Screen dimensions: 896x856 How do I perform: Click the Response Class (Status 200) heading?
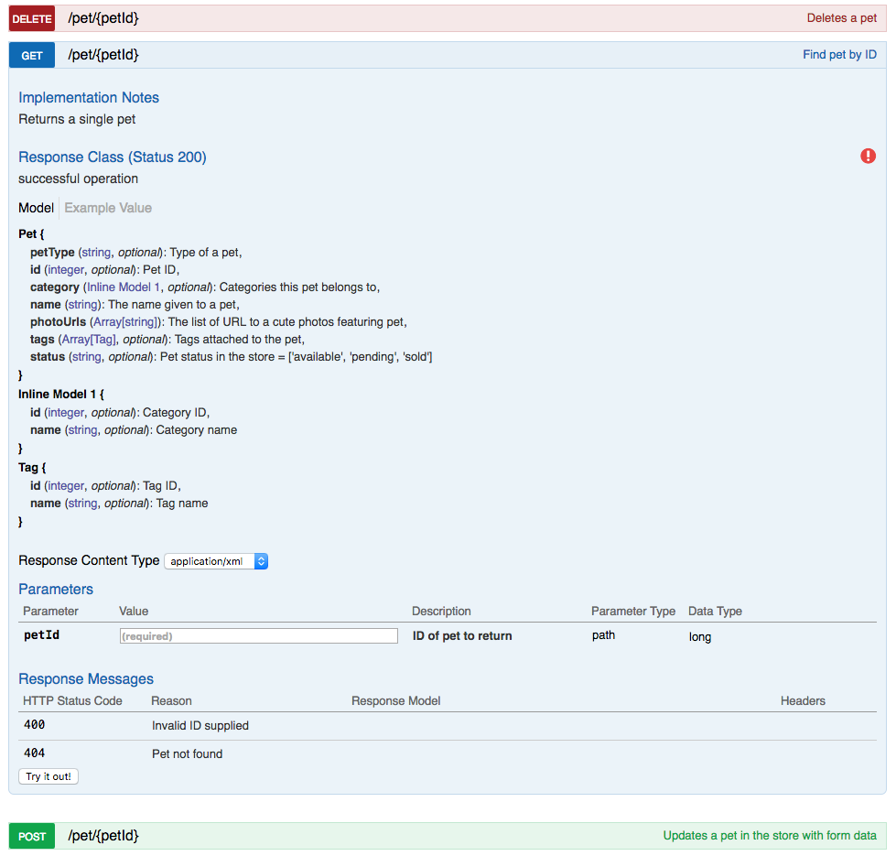coord(113,157)
